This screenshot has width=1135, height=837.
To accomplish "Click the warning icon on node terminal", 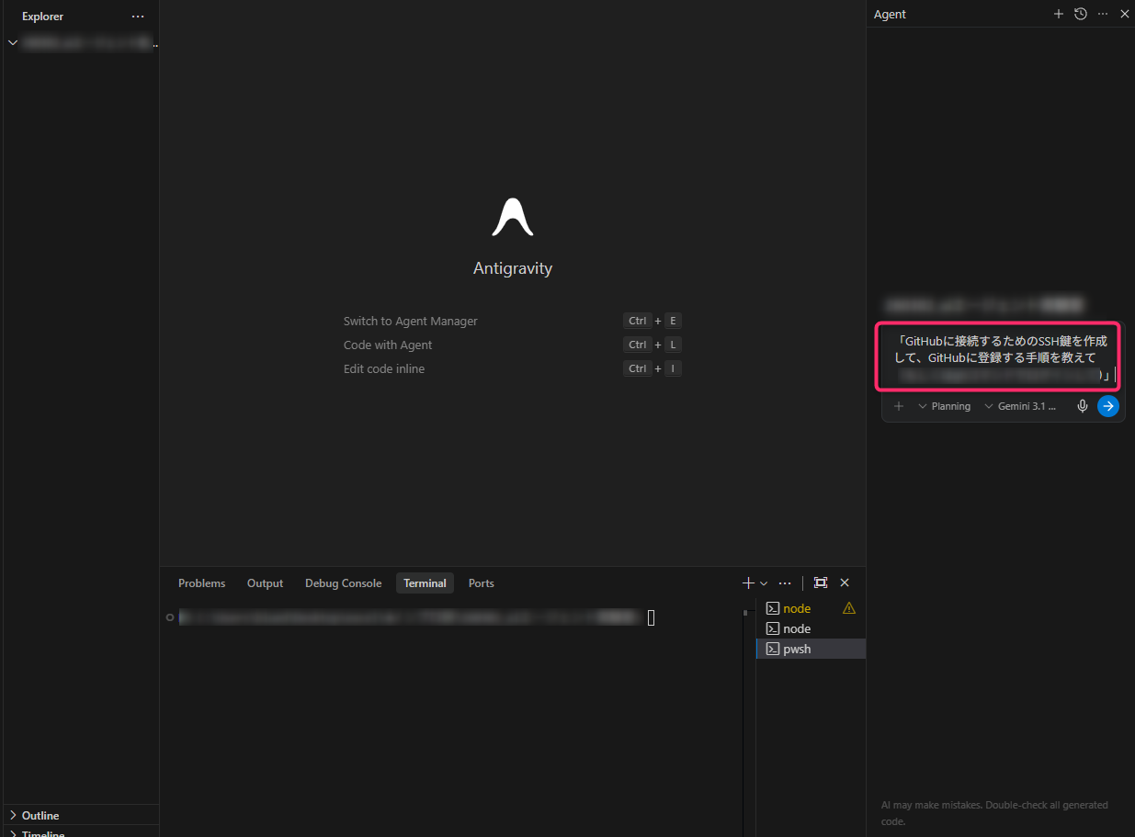I will coord(848,608).
